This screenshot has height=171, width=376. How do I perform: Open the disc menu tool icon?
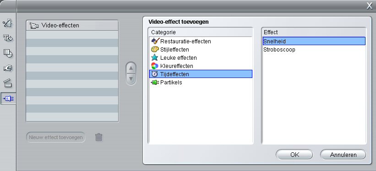tap(7, 53)
